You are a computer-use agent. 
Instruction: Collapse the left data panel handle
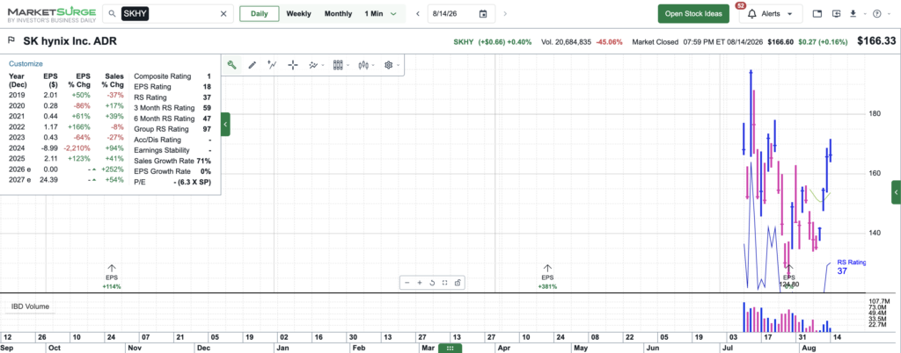[x=225, y=125]
